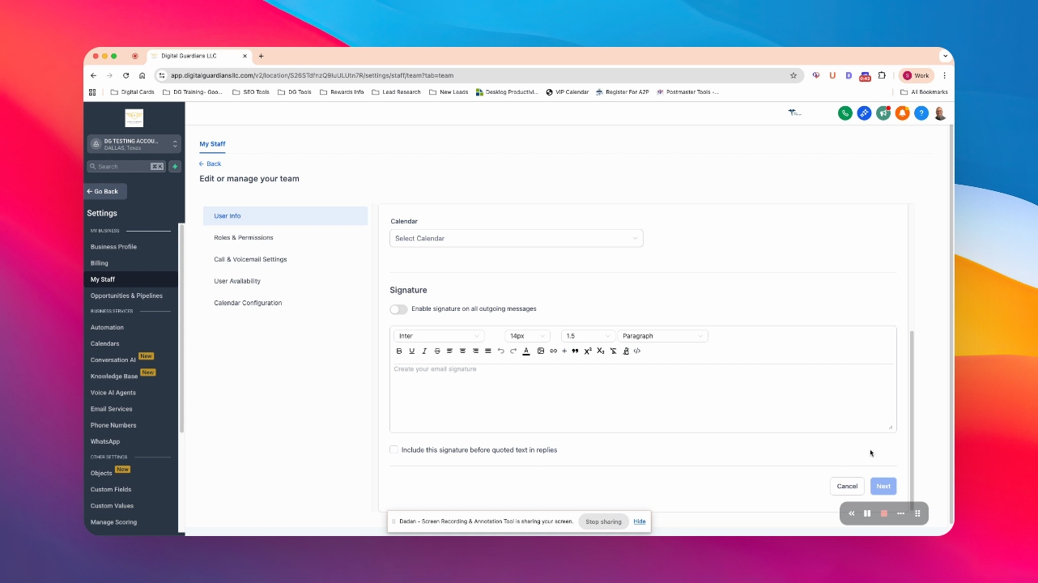Open megaphone announcements icon
This screenshot has height=583, width=1038.
[883, 113]
